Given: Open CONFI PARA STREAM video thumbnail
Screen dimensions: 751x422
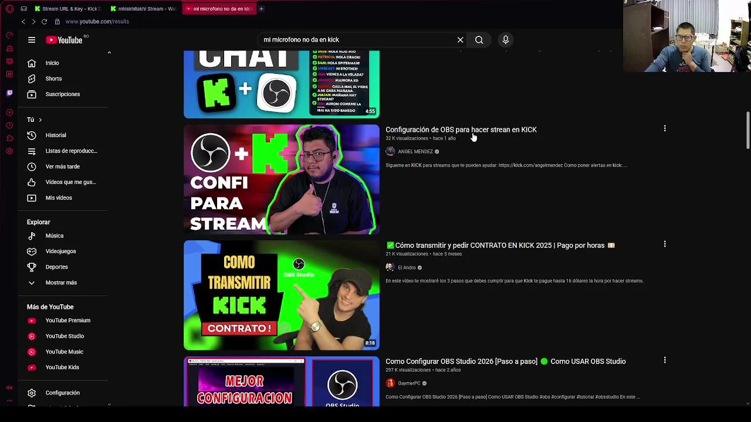Looking at the screenshot, I should 282,179.
